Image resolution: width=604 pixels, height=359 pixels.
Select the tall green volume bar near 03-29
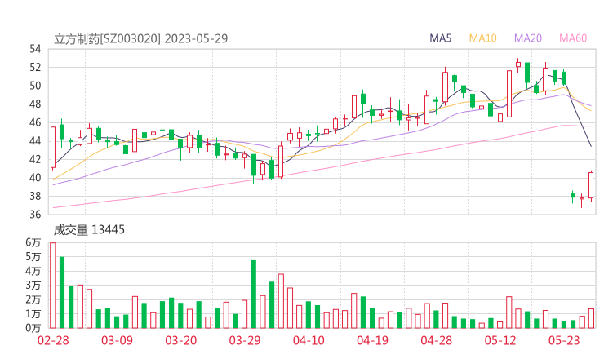pyautogui.click(x=254, y=295)
